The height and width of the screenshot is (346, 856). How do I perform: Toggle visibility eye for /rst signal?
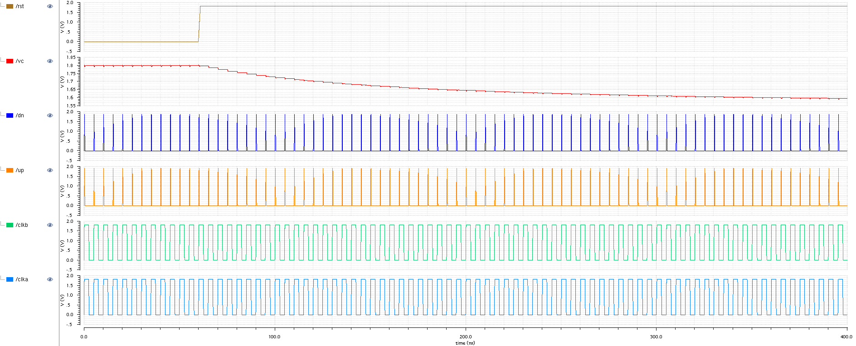(x=50, y=6)
